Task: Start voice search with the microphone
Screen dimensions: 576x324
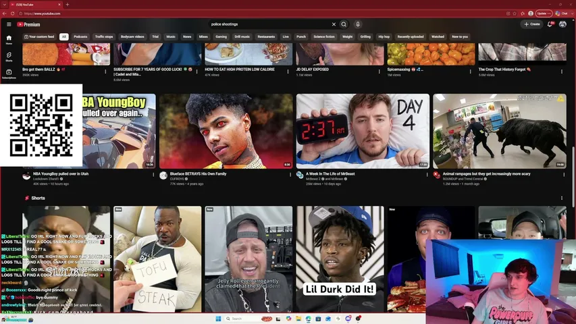Action: pos(357,24)
